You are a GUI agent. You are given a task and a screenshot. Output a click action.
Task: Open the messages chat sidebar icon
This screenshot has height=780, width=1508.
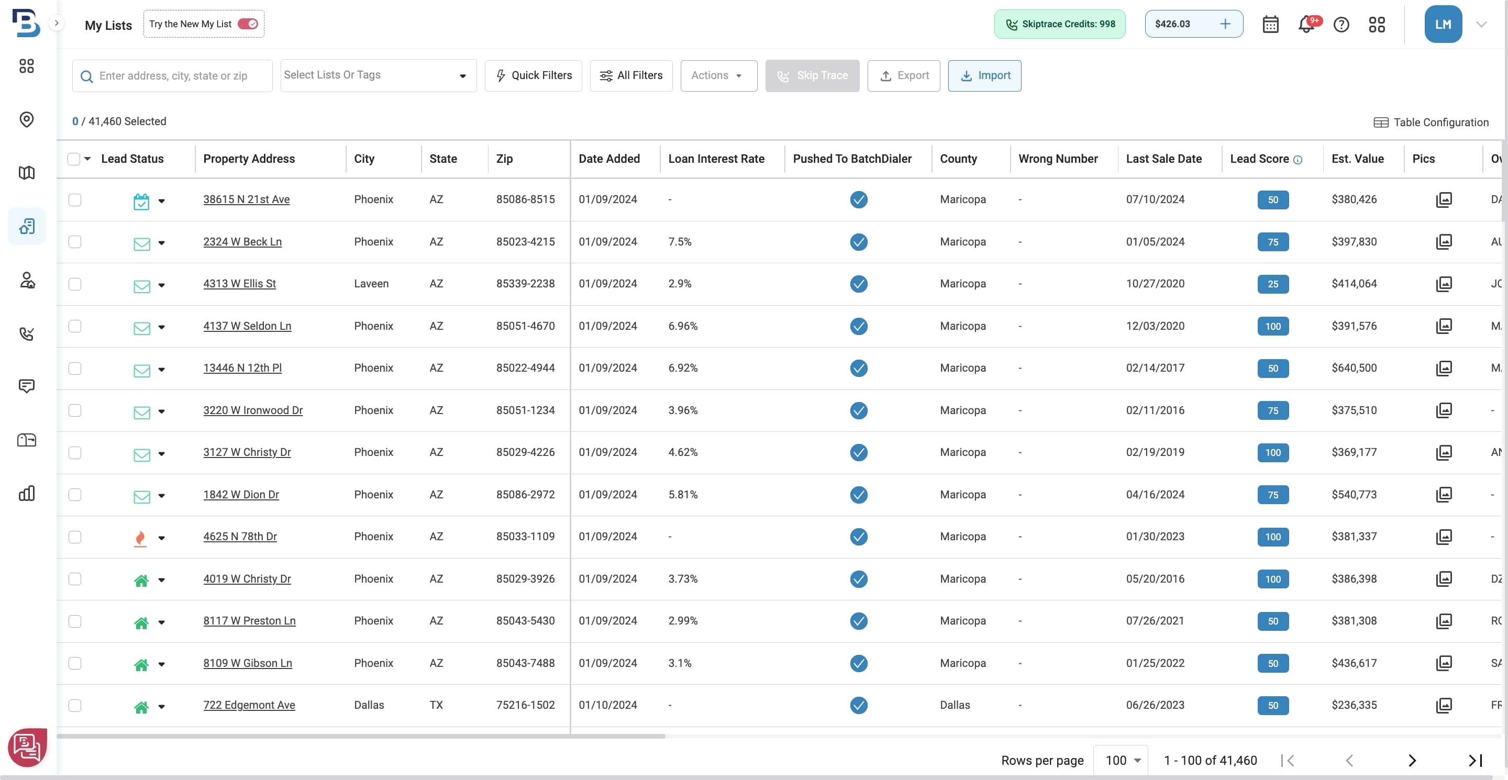(x=26, y=386)
